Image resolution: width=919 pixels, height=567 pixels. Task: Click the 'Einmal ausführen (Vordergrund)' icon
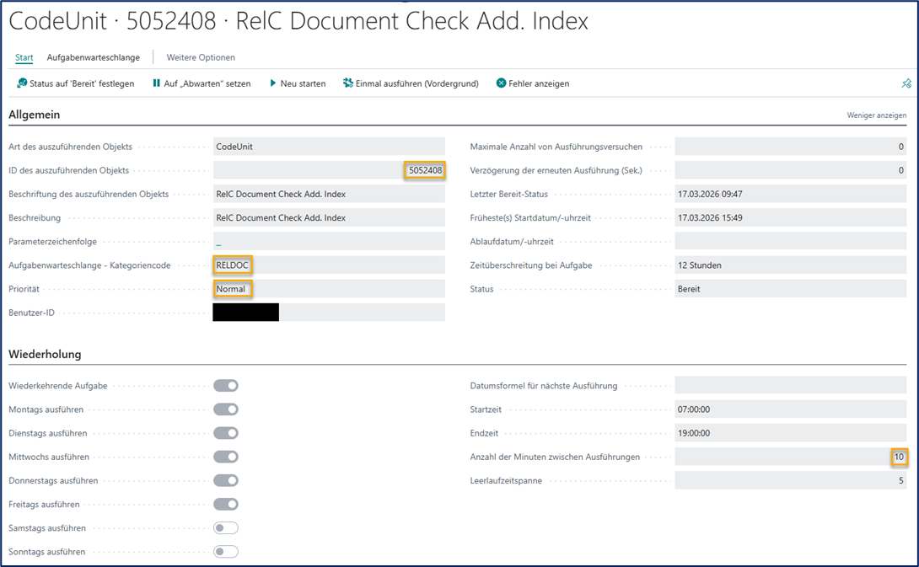348,83
